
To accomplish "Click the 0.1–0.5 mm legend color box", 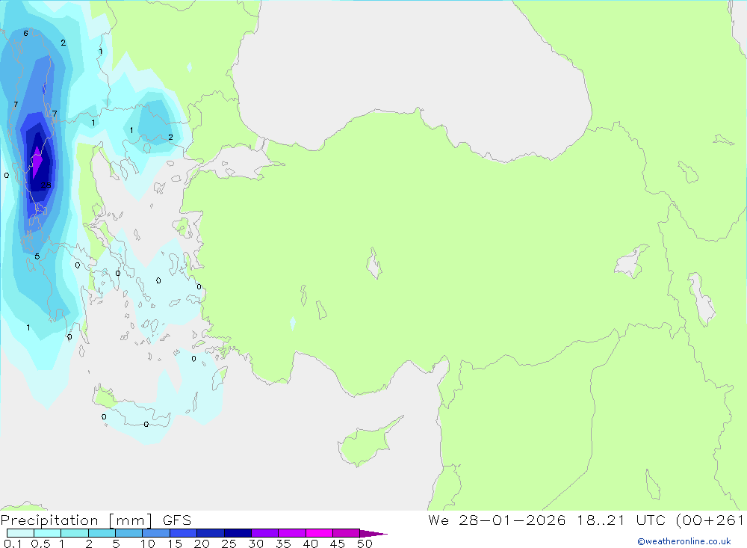I will (20, 533).
